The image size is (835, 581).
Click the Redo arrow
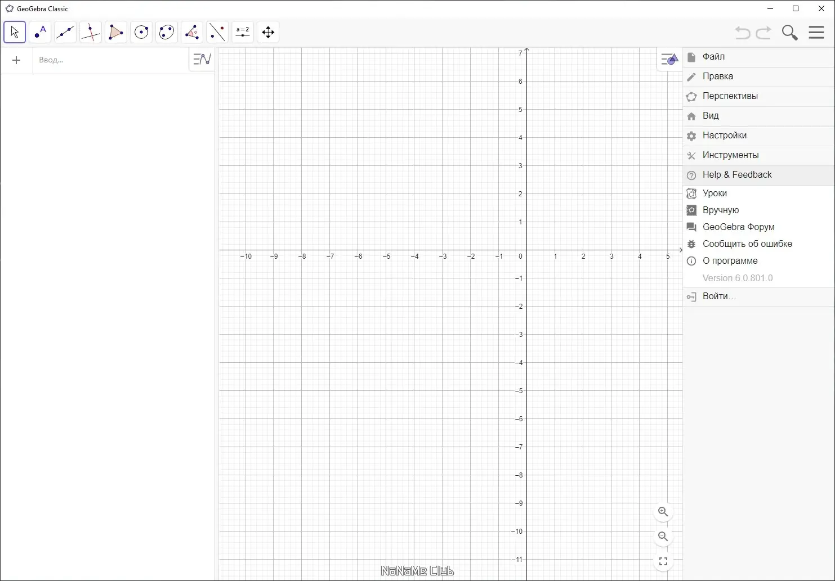click(763, 33)
